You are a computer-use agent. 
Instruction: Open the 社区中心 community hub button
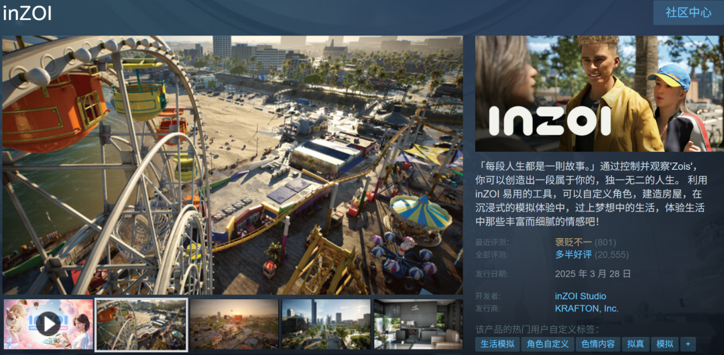tap(688, 13)
